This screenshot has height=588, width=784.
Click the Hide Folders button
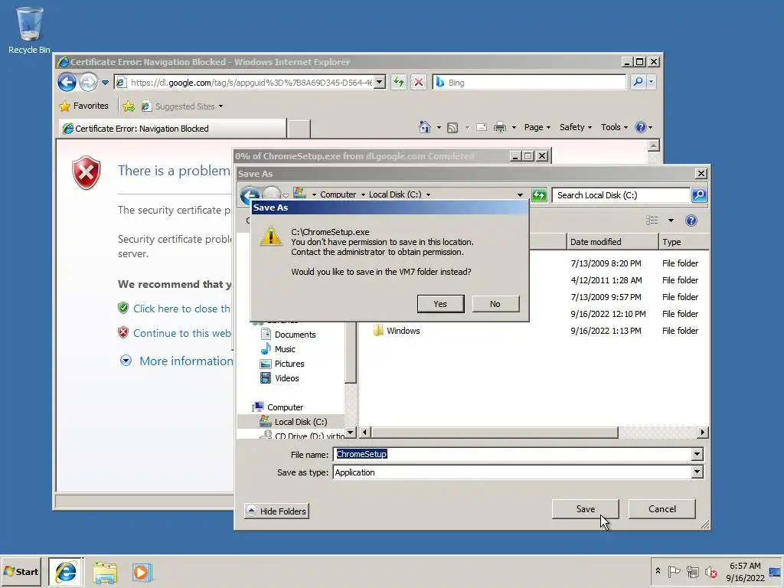click(x=276, y=511)
